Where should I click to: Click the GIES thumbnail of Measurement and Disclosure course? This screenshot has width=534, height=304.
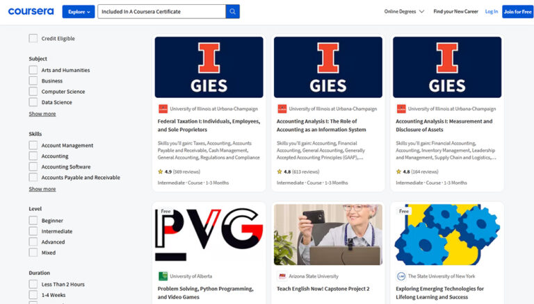tap(447, 67)
